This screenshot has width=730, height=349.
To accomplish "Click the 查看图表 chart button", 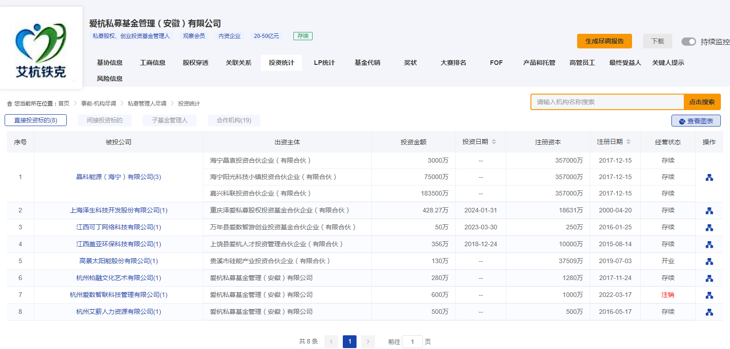I will [696, 121].
